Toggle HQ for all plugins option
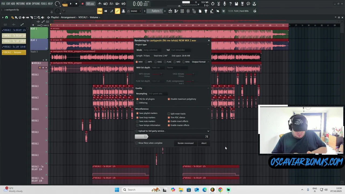This screenshot has width=345, height=194. pyautogui.click(x=145, y=99)
